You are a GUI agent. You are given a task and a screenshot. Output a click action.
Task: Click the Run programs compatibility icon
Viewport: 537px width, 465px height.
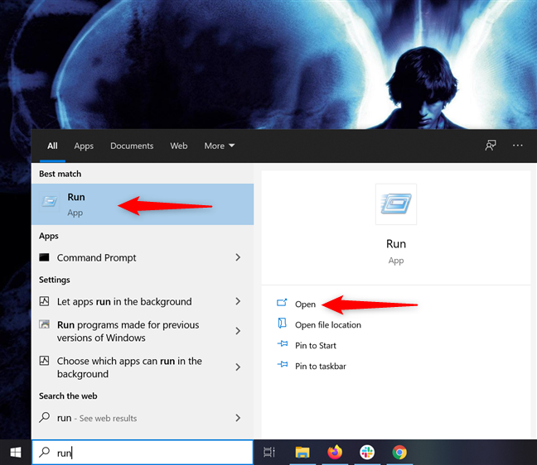tap(44, 324)
